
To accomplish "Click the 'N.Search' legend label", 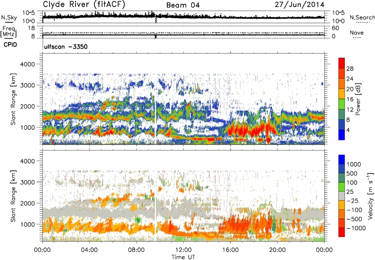I will click(x=362, y=17).
